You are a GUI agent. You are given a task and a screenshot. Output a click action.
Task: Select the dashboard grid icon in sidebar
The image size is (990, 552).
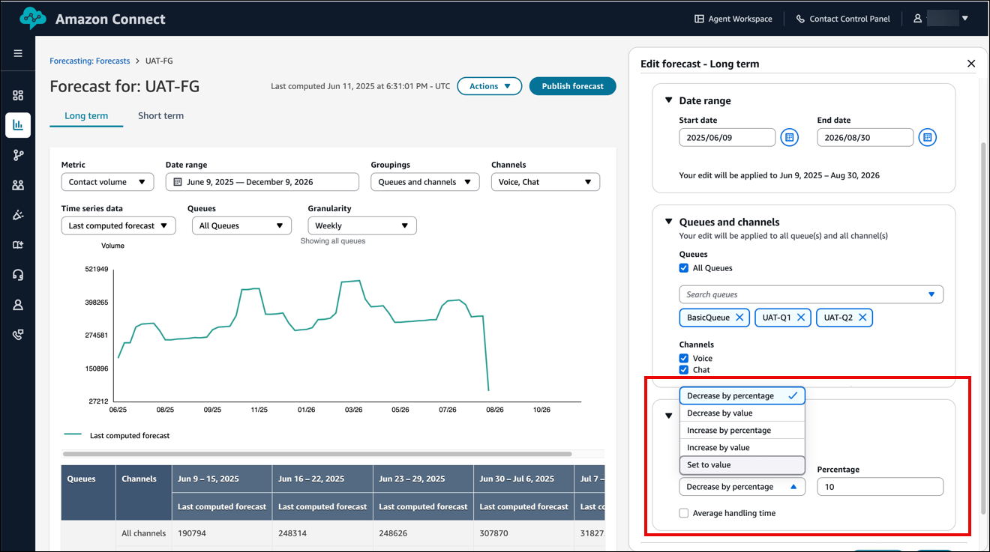pyautogui.click(x=18, y=95)
